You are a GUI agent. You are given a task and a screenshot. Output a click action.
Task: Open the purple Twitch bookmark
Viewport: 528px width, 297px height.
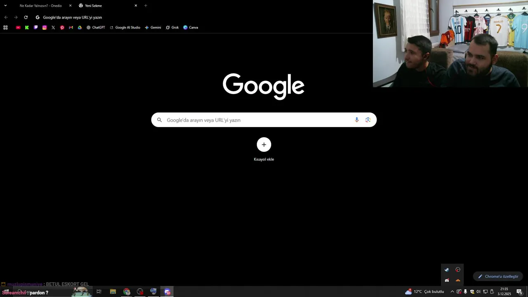coord(36,28)
